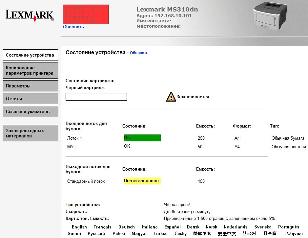
Task: Switch language to Svenska
Action: coord(263,227)
